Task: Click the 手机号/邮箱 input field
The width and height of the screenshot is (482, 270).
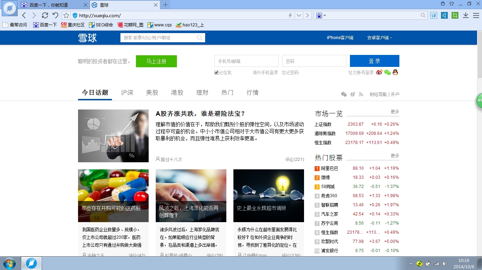Action: click(246, 61)
